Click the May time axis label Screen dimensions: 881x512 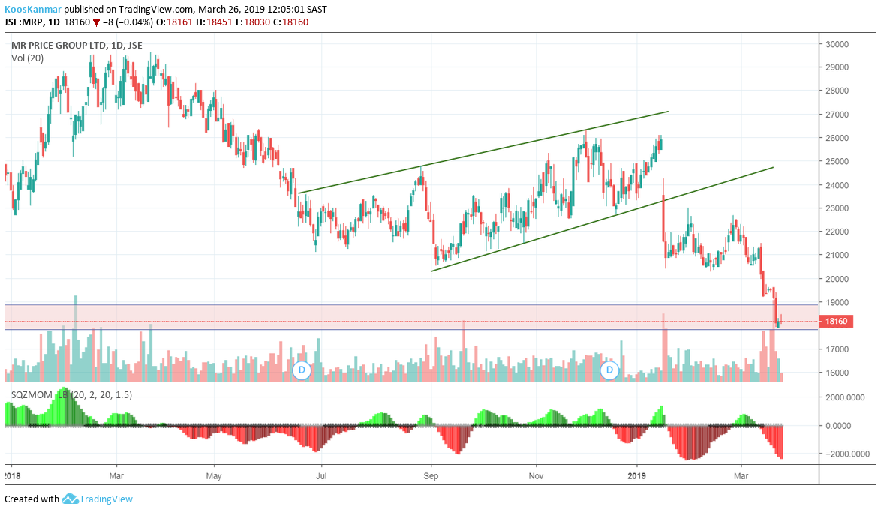214,475
